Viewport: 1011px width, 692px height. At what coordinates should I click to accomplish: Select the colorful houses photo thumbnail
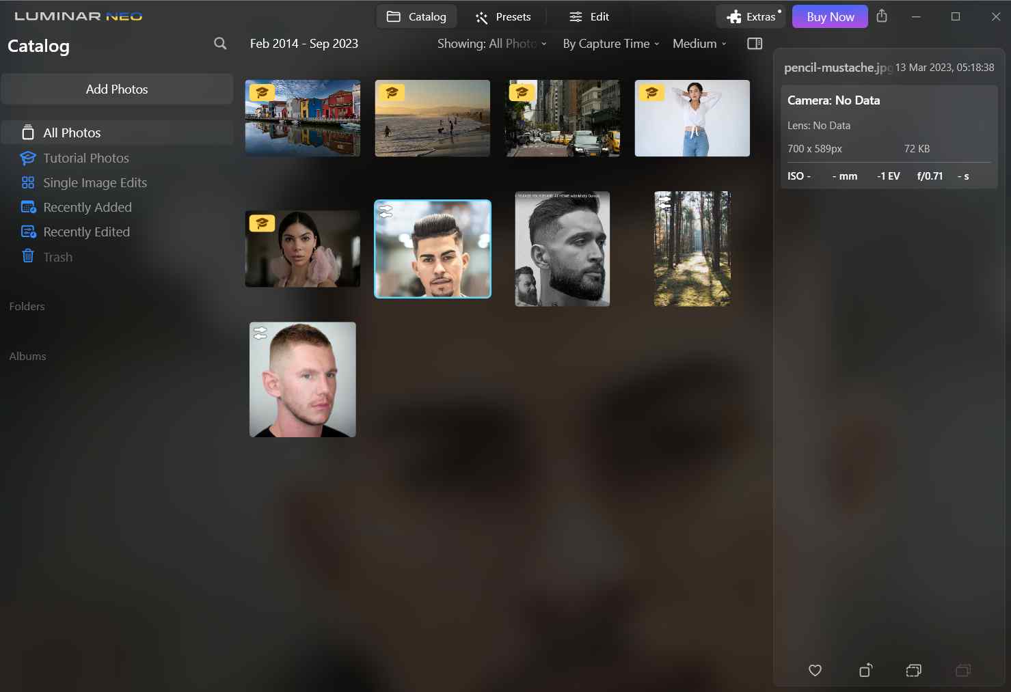click(303, 118)
